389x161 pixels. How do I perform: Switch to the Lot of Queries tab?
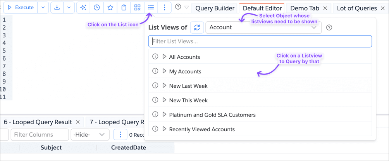click(x=356, y=8)
